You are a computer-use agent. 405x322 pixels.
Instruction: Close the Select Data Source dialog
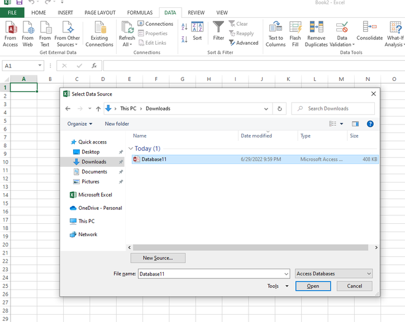click(x=374, y=94)
